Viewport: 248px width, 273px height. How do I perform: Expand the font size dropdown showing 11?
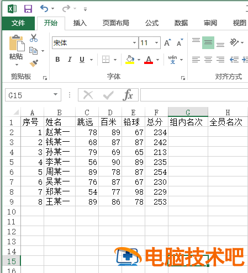click(156, 42)
